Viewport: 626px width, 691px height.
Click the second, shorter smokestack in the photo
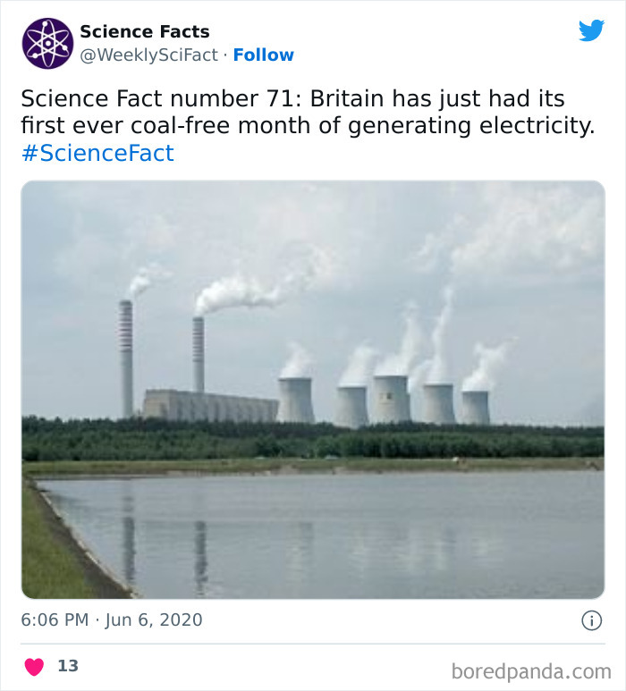[198, 355]
